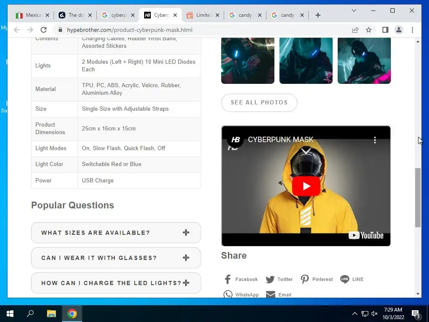Share product on Facebook

pos(241,279)
